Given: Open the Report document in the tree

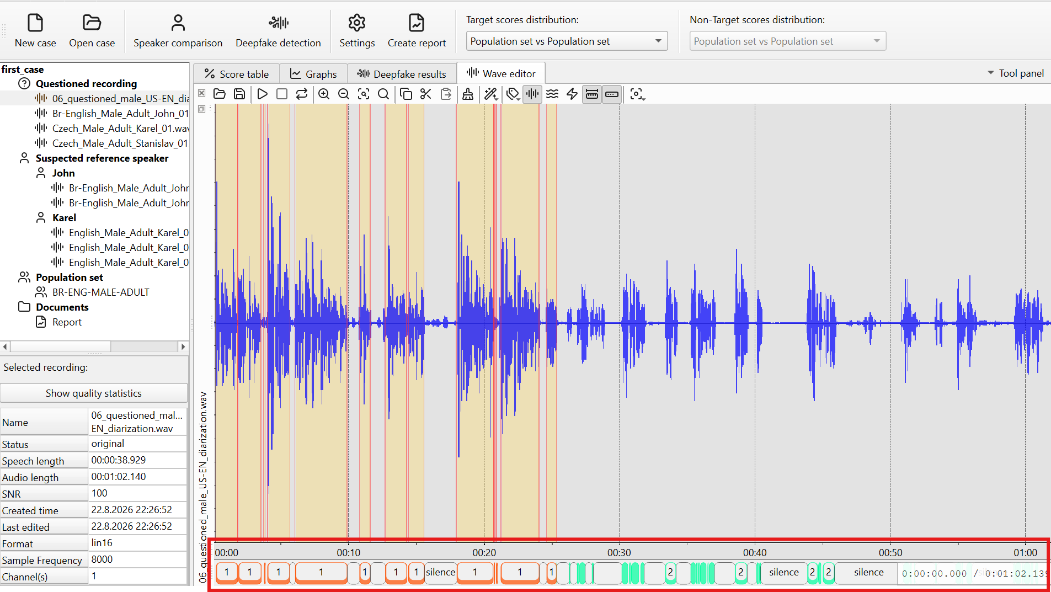Looking at the screenshot, I should coord(67,322).
